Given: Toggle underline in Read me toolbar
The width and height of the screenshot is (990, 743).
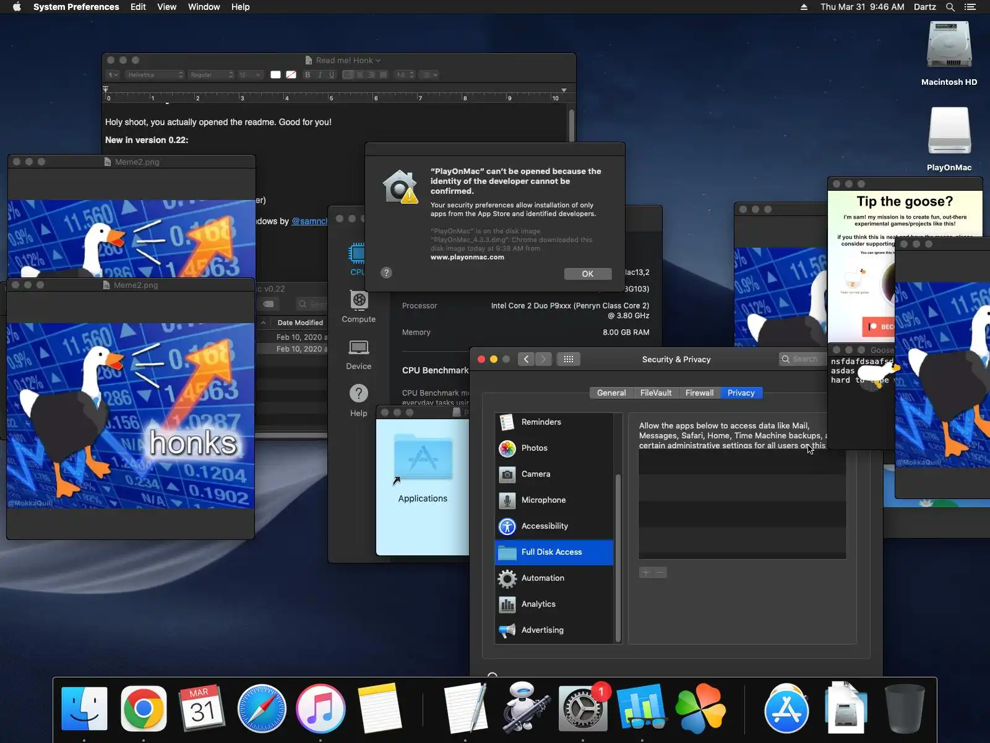Looking at the screenshot, I should click(x=332, y=75).
